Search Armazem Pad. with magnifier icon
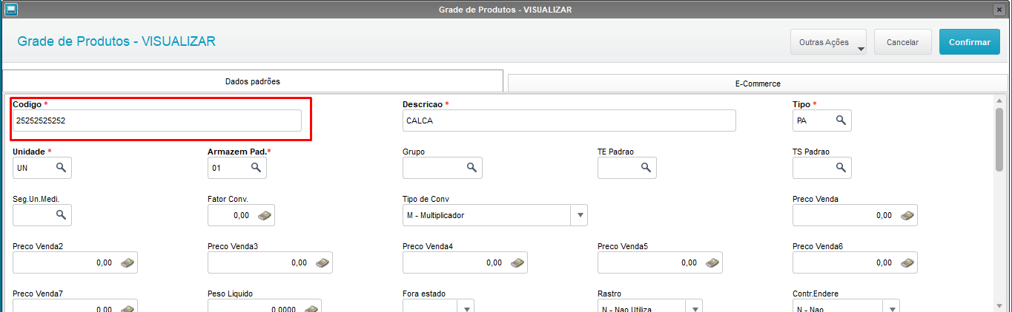 (256, 168)
